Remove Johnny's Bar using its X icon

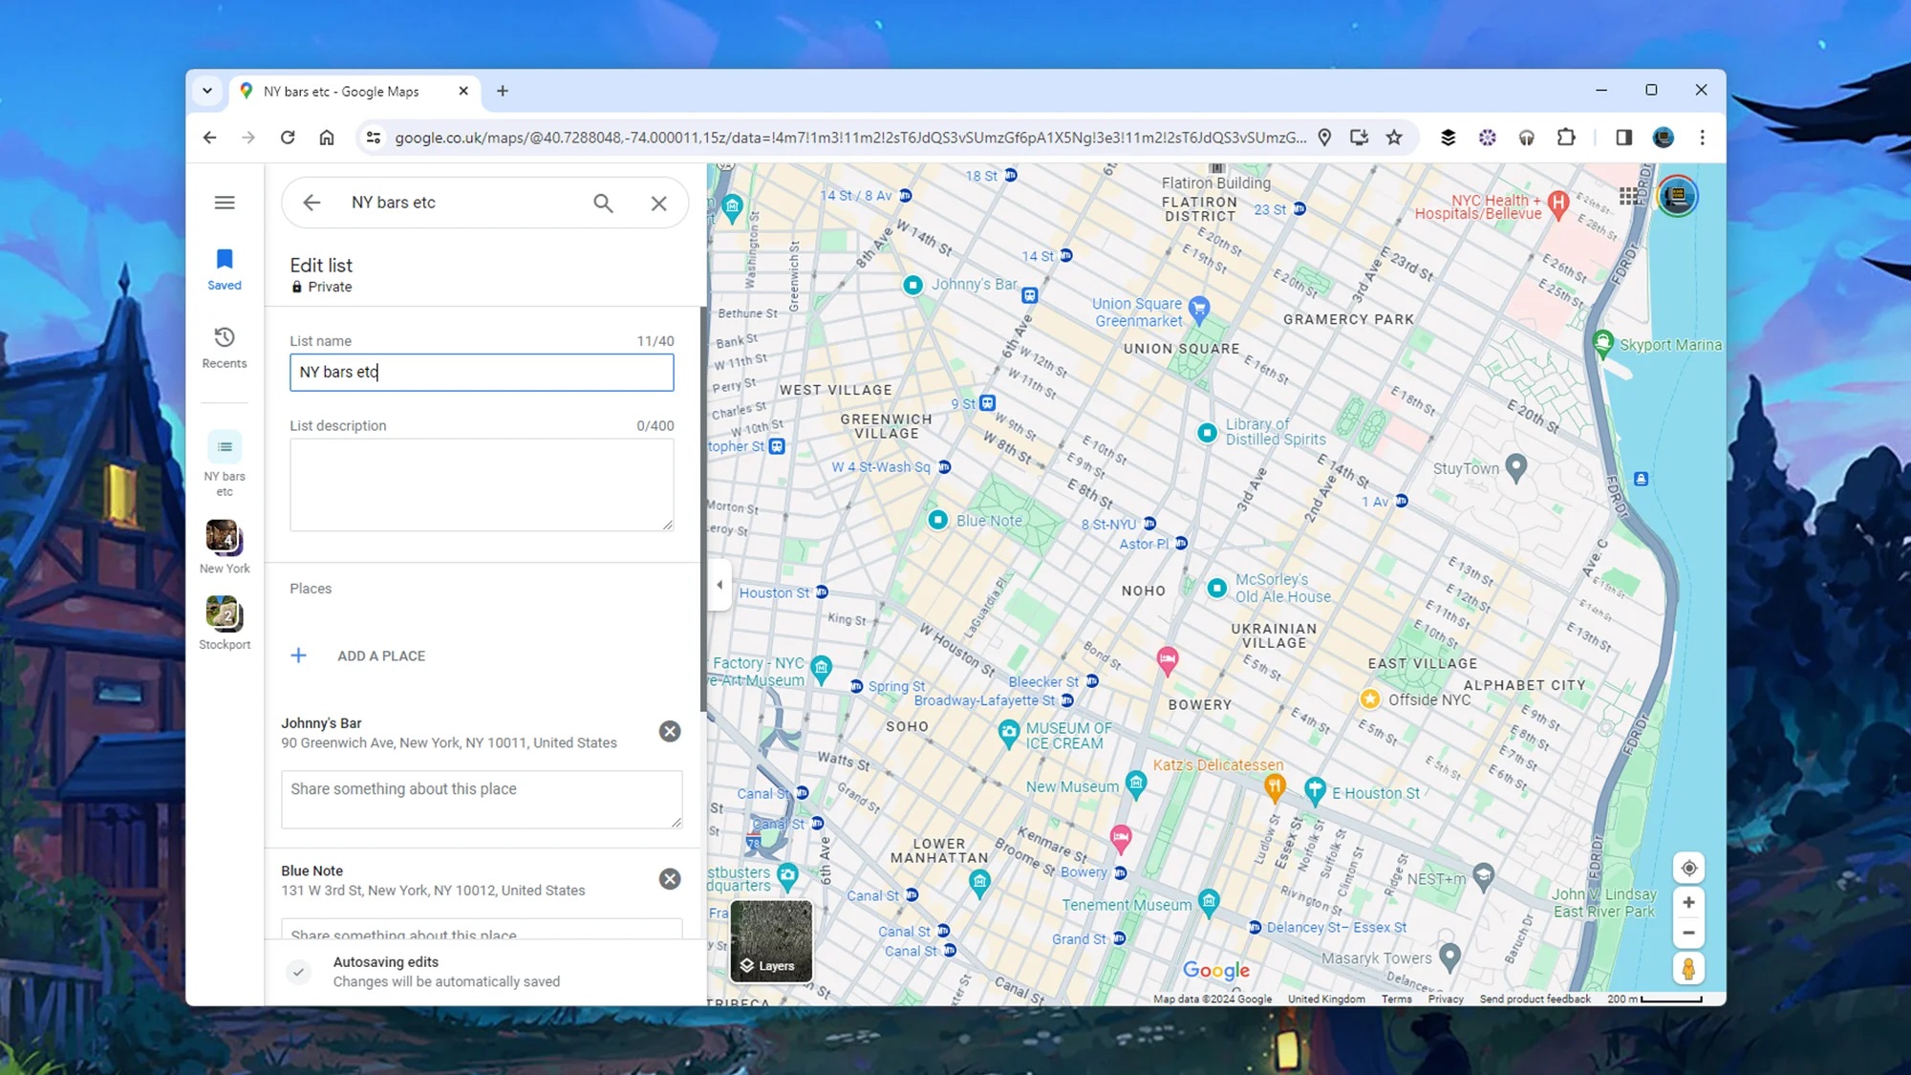[x=669, y=731]
